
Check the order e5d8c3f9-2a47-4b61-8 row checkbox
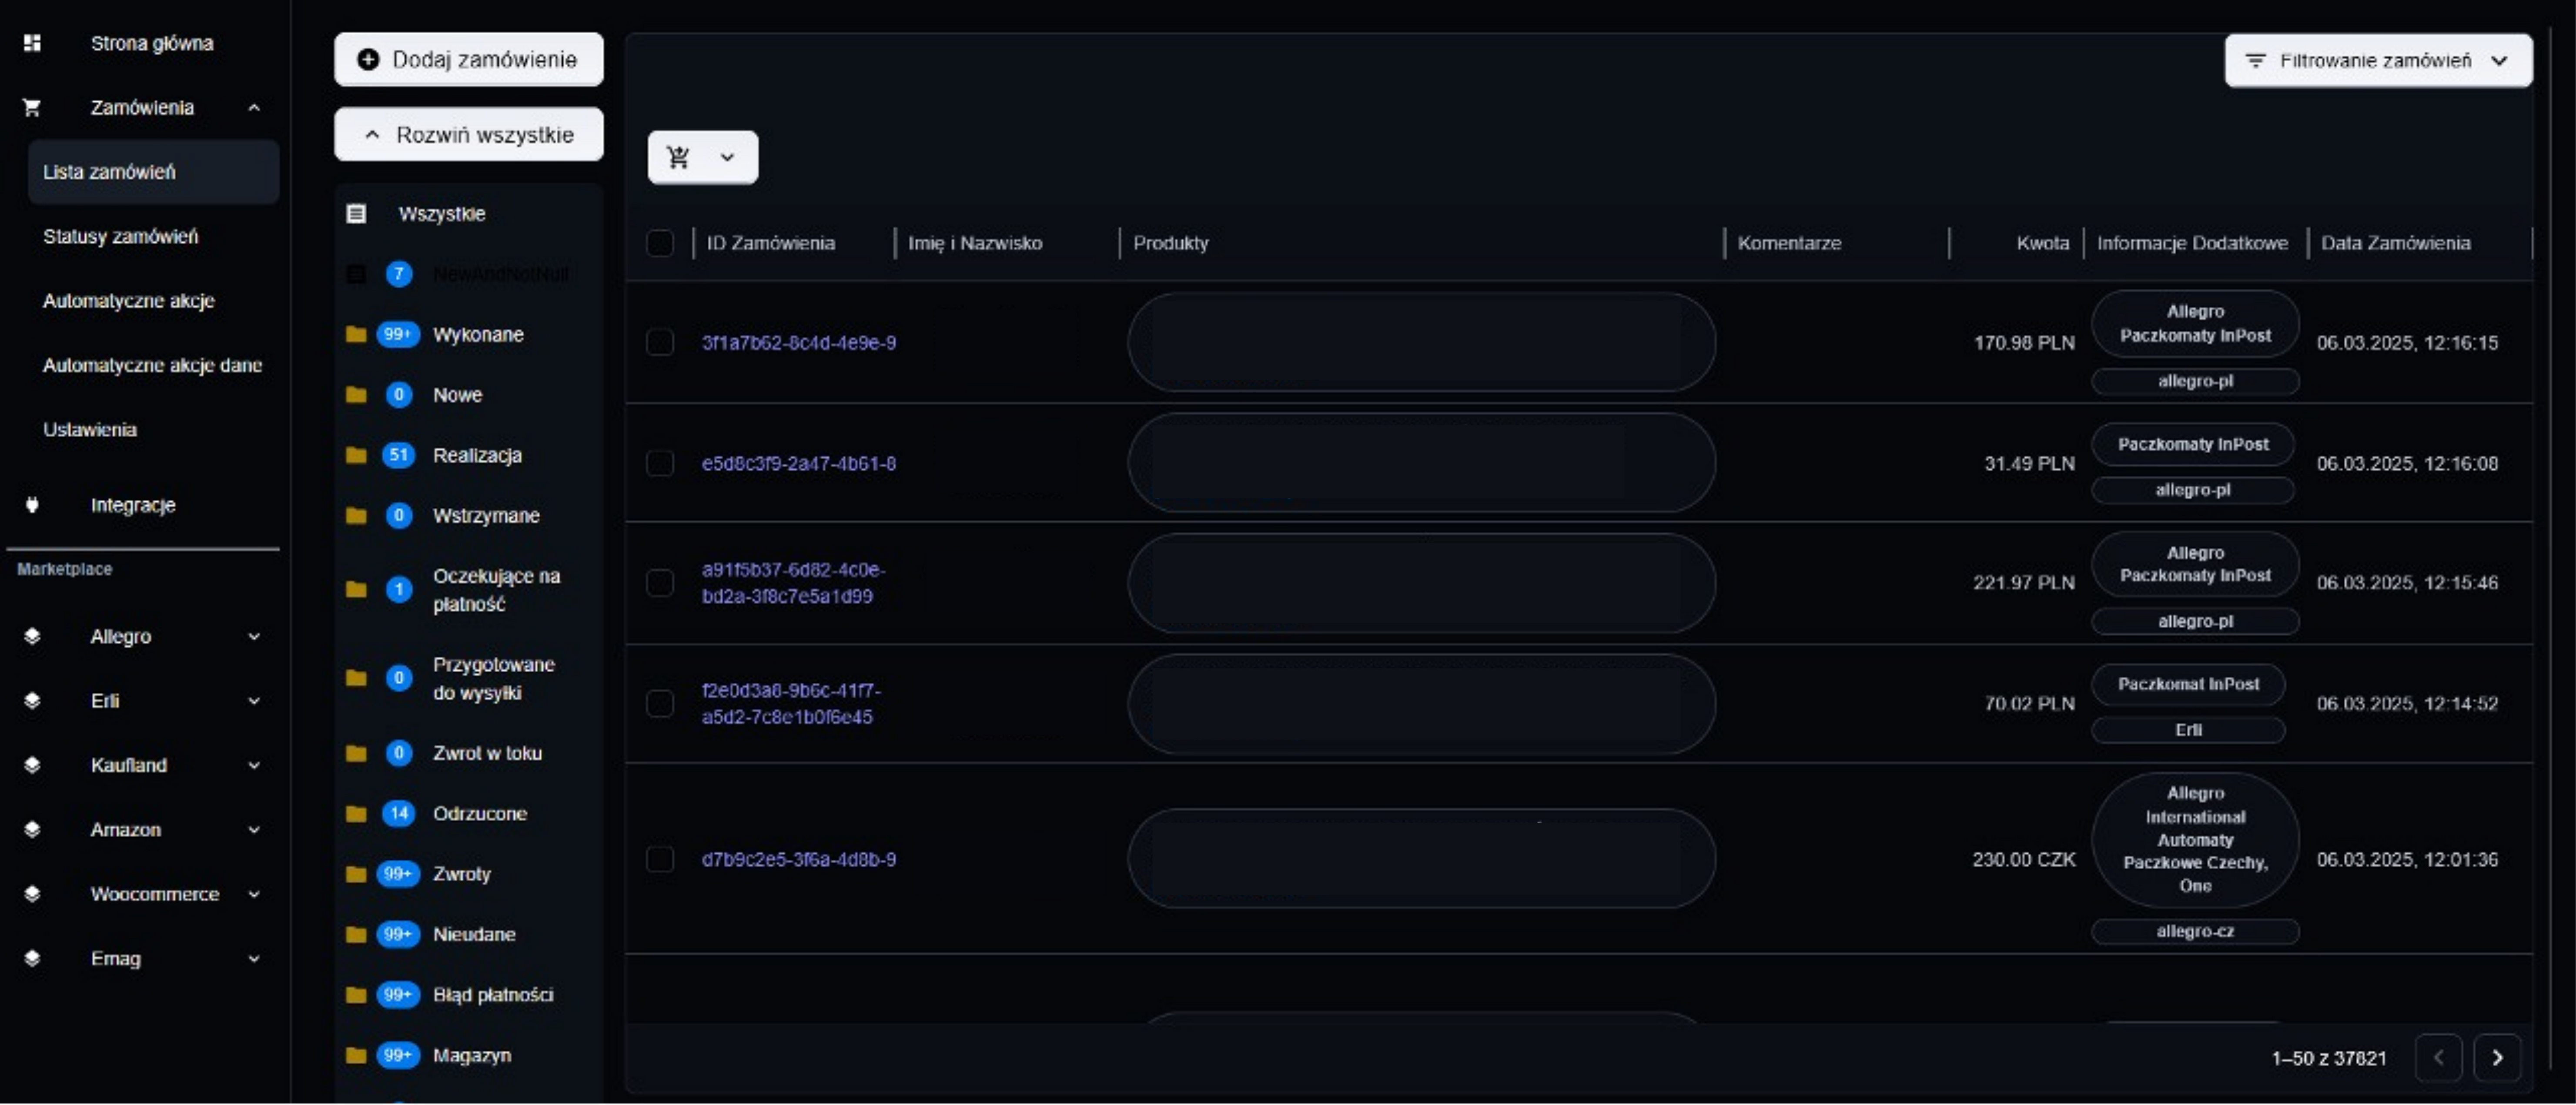660,463
